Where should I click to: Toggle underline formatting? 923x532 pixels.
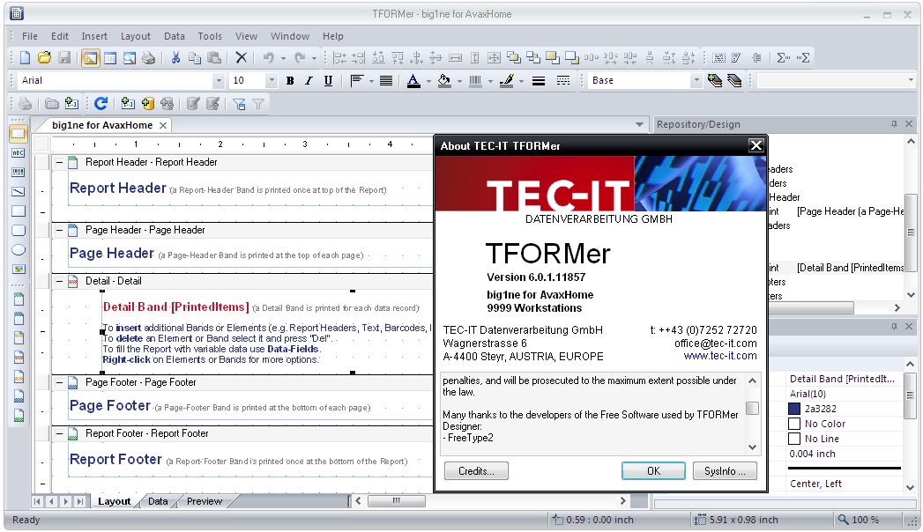(x=328, y=80)
